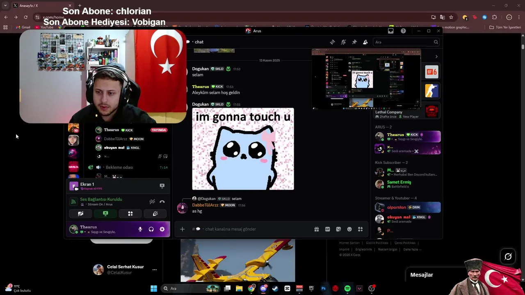Open Discord help icon

(403, 31)
